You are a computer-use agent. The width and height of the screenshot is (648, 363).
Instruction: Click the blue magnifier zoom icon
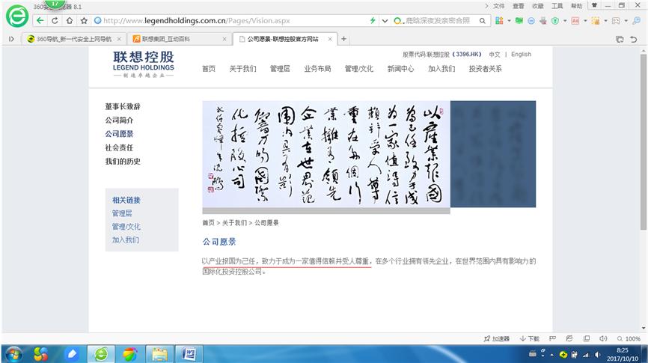click(x=637, y=21)
